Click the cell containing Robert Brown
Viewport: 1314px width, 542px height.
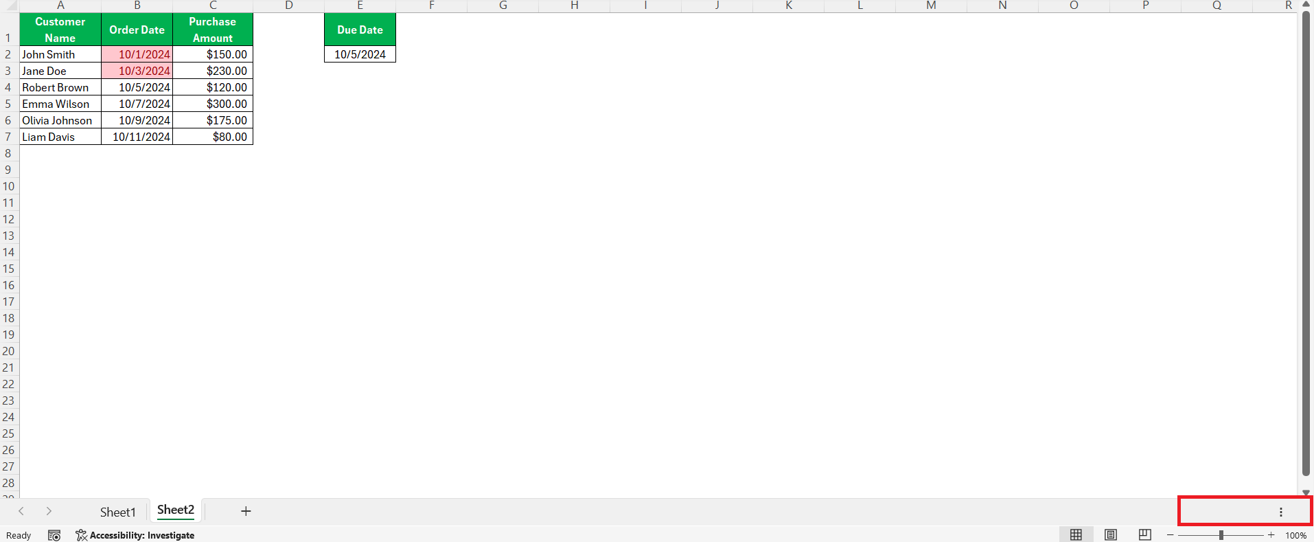pos(60,87)
